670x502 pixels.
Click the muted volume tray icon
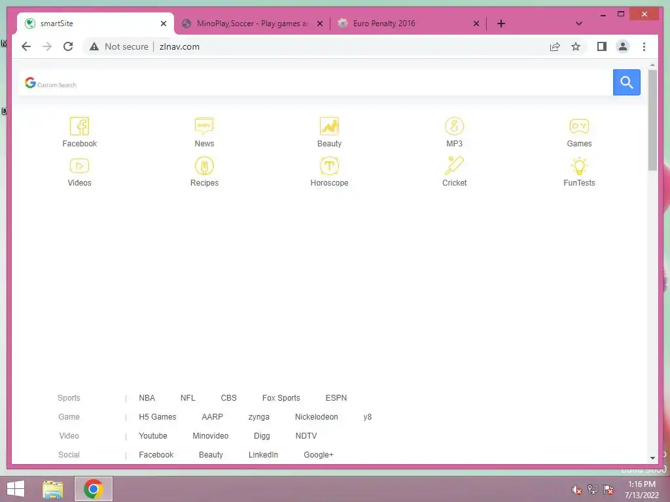(x=577, y=490)
